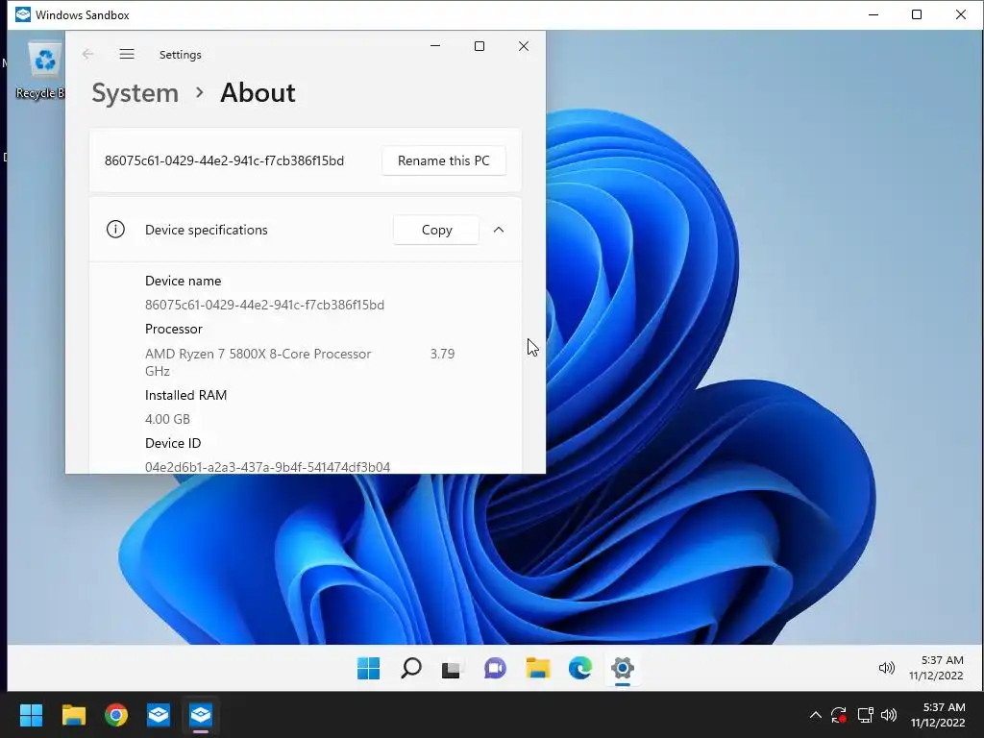Viewport: 984px width, 738px height.
Task: Launch Microsoft Edge in the sandbox taskbar
Action: click(579, 669)
